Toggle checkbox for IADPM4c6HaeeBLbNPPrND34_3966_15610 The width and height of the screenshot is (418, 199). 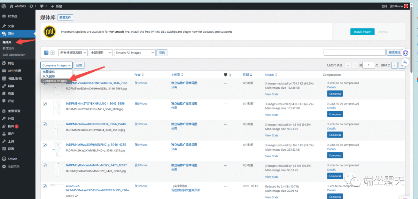(x=45, y=124)
